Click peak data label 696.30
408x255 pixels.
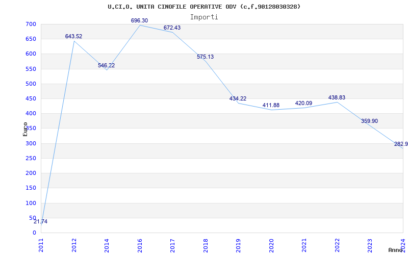tap(139, 20)
